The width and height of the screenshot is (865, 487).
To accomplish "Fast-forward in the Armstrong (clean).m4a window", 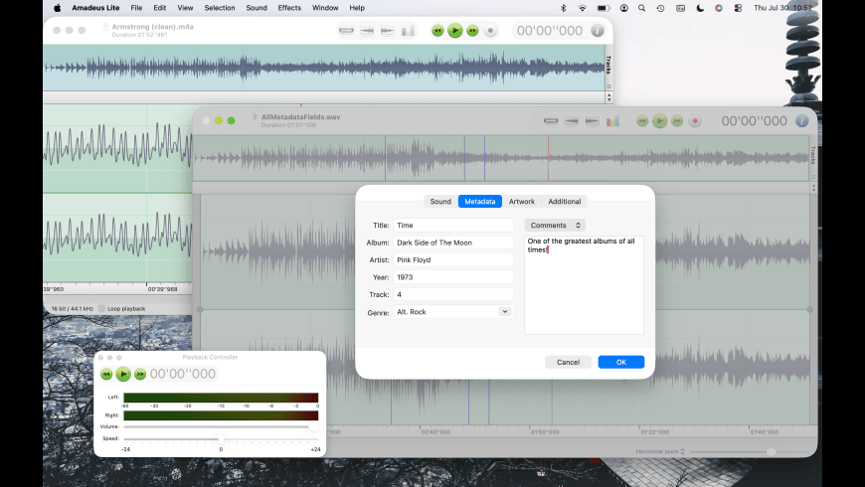I will click(x=473, y=31).
